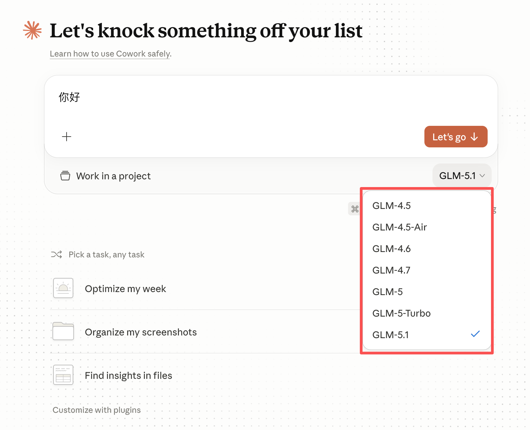The image size is (530, 430).
Task: Open Learn how to use Cowork safely link
Action: (111, 54)
